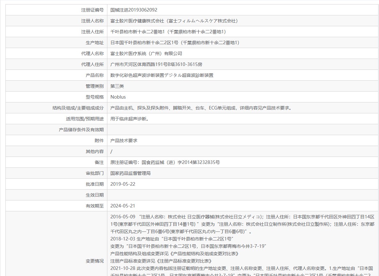Click the label 产品储存条件及有效期
The width and height of the screenshot is (379, 276).
pos(81,130)
